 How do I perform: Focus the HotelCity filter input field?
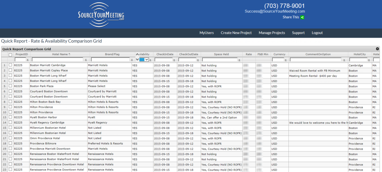(x=358, y=60)
